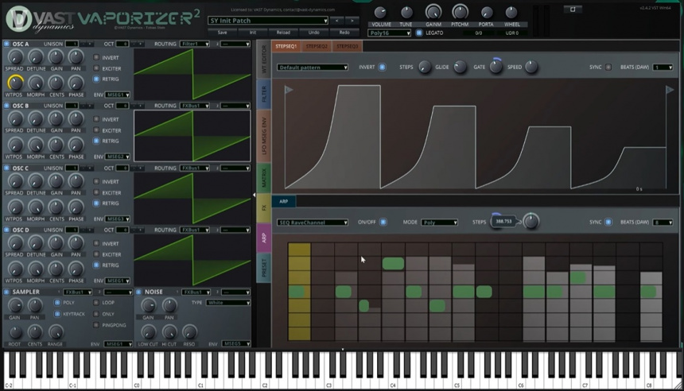Open SY Init Patch preset dropdown
684x391 pixels.
click(268, 21)
